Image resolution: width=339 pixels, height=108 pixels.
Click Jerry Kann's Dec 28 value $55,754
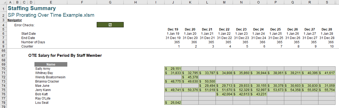pos(327,90)
